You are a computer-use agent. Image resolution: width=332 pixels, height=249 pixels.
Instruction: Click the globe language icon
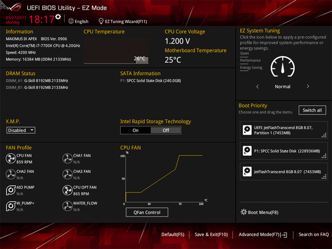click(x=71, y=21)
